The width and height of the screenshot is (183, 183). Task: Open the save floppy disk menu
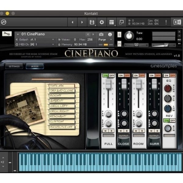(92, 22)
